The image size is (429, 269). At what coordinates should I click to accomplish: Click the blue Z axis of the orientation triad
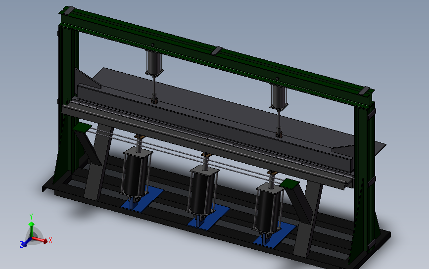(25, 243)
